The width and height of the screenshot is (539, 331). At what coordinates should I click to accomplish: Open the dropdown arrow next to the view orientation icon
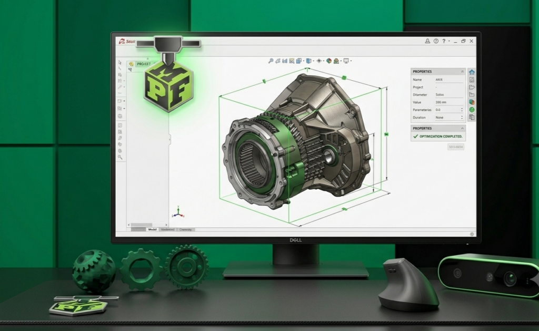point(304,61)
